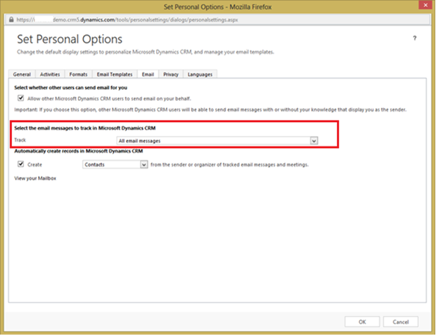Close the Set Personal Options window

pyautogui.click(x=426, y=5)
